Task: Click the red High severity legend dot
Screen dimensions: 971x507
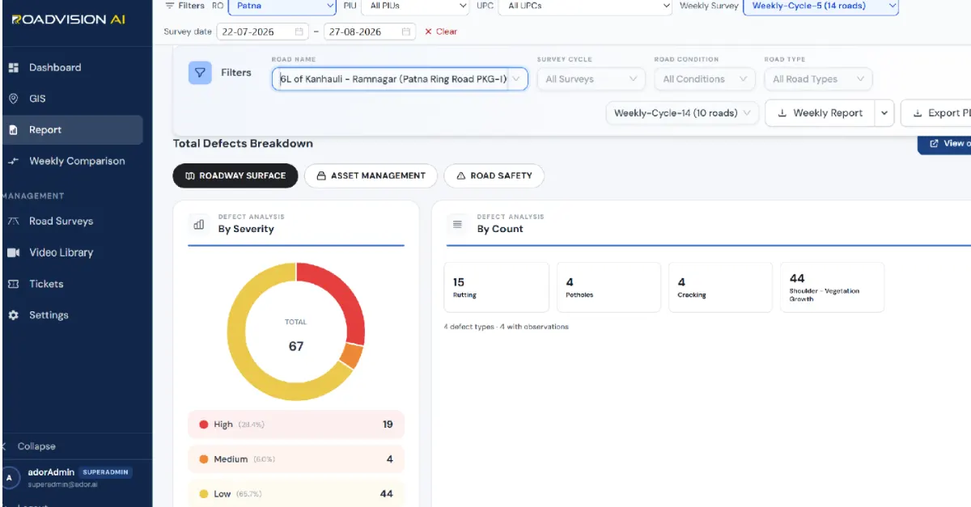Action: (x=204, y=425)
